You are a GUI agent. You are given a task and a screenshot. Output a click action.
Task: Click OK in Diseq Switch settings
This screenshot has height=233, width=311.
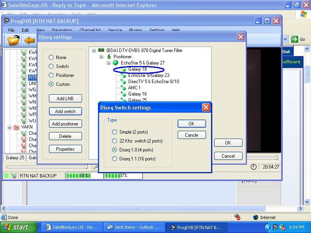point(192,124)
